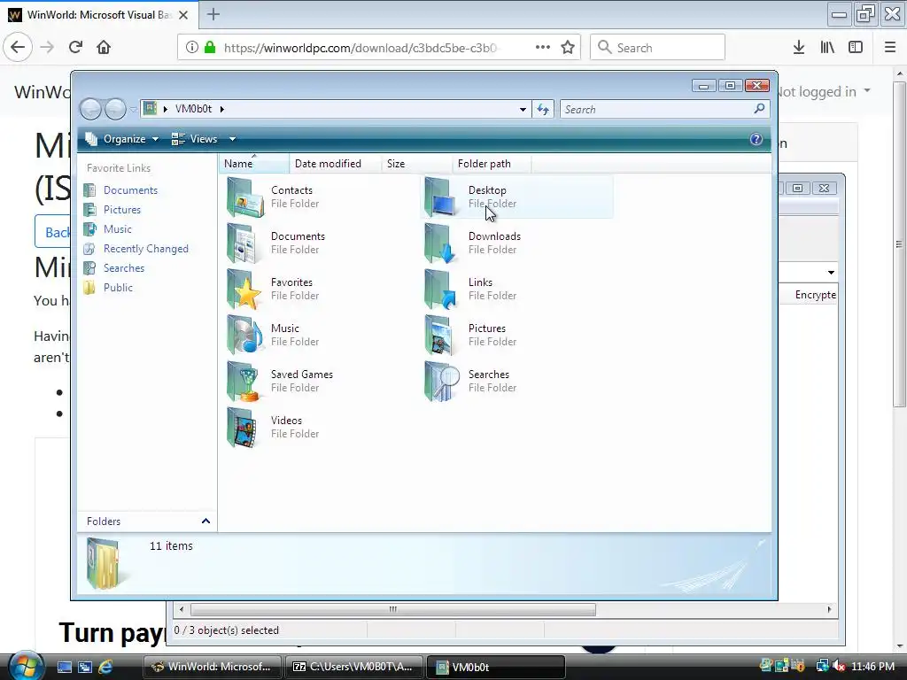Screen dimensions: 907x680
Task: Select the Favorites star folder icon
Action: [245, 290]
